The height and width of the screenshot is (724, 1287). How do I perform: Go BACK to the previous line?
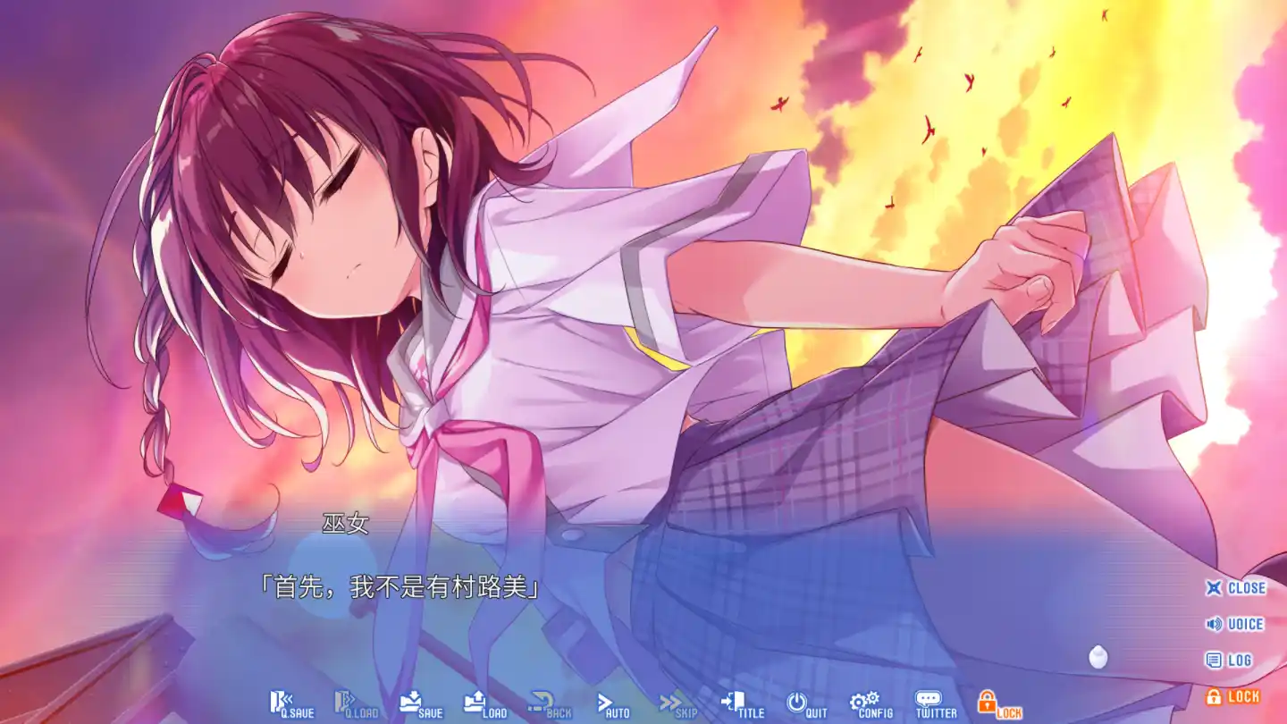[549, 704]
